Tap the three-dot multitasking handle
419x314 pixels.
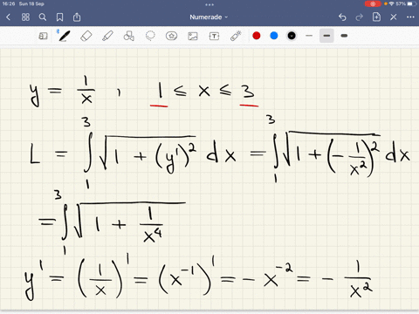[209, 4]
